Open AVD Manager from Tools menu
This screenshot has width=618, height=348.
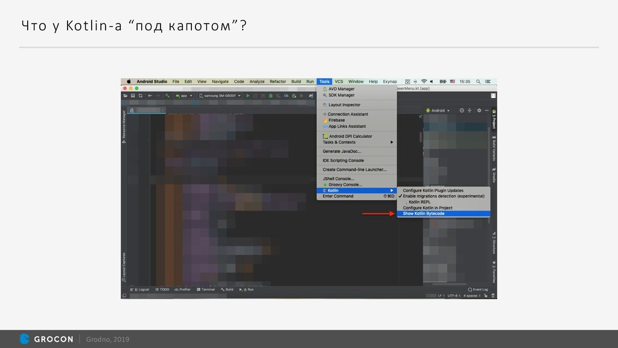357,89
